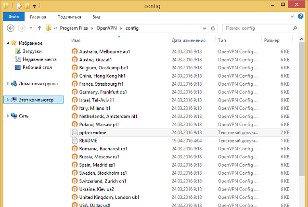
Task: Show subfolders of OpenVPN breadcrumb arrow
Action: (121, 28)
